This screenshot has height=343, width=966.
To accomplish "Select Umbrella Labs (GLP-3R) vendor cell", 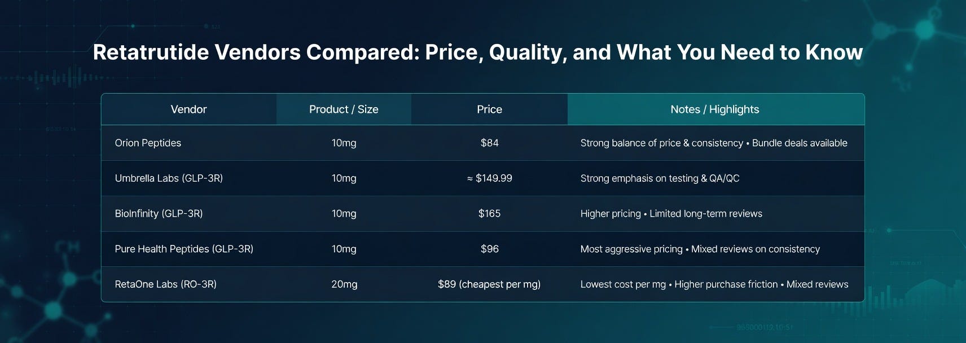I will [x=169, y=178].
